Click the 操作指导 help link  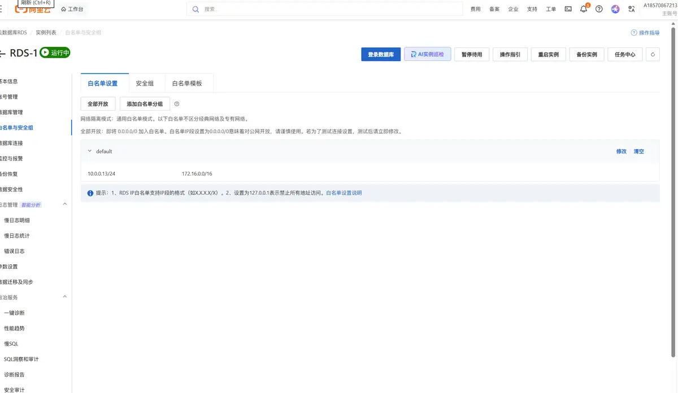click(645, 33)
